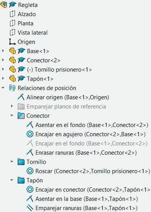Expand the suppressed Emparejar planos de referencia folder

12,106
